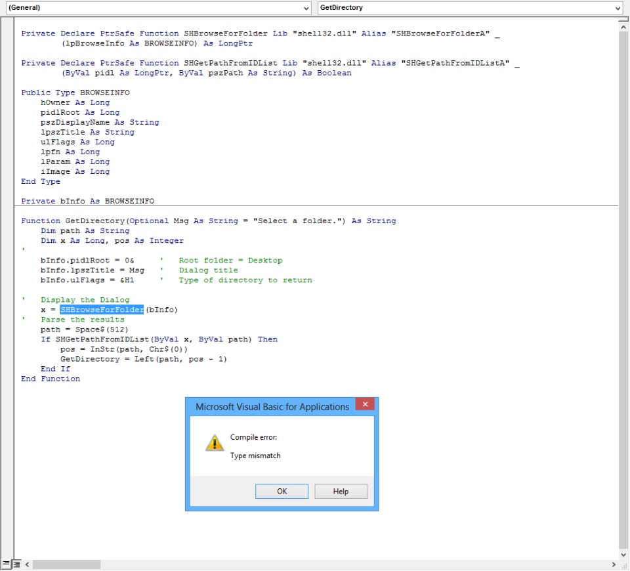Click the "Type of directory to return" comment
The height and width of the screenshot is (571, 630).
[245, 280]
